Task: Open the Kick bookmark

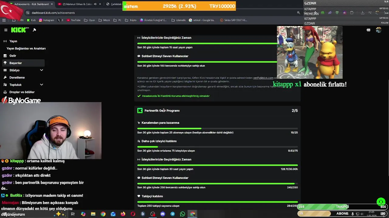Action: coord(31,20)
